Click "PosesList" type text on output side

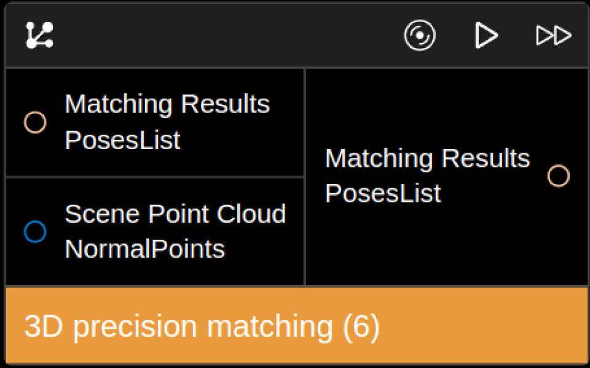[x=383, y=194]
